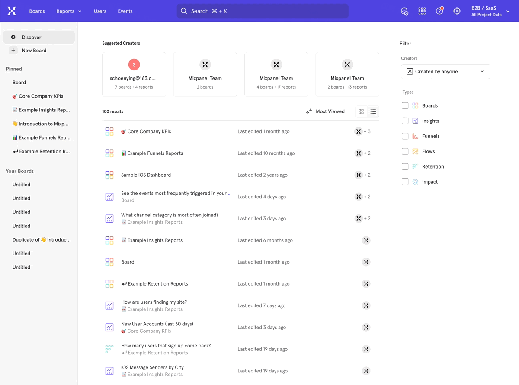The width and height of the screenshot is (519, 385).
Task: Expand the Reports menu
Action: tap(69, 11)
